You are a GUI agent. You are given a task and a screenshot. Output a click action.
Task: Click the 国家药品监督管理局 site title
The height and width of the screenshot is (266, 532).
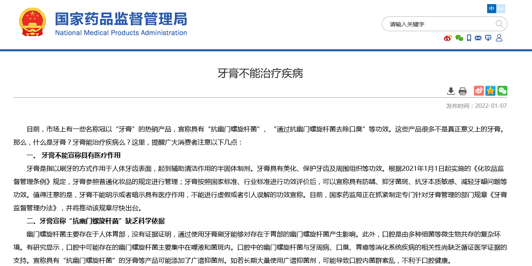click(x=121, y=19)
